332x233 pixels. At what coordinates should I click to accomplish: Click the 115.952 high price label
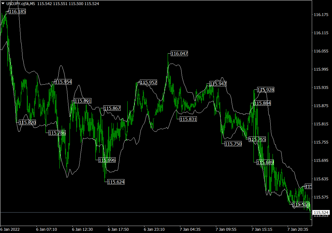(149, 82)
